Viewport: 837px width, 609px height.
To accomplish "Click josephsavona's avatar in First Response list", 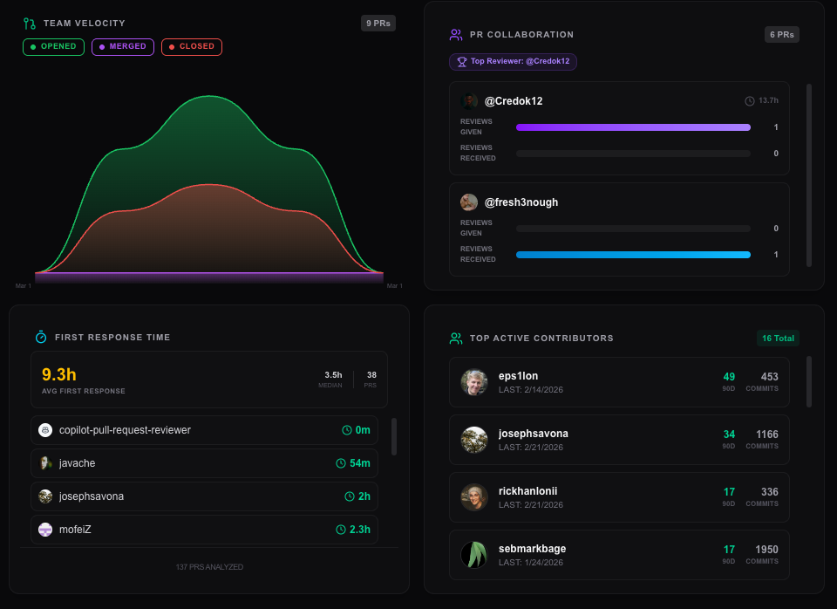I will coord(45,496).
